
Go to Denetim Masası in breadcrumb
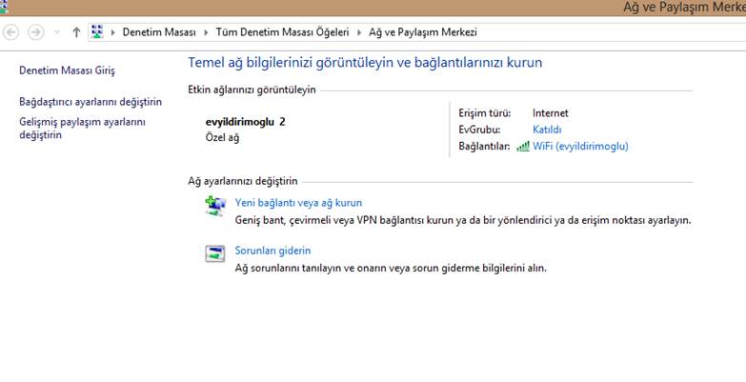[161, 32]
